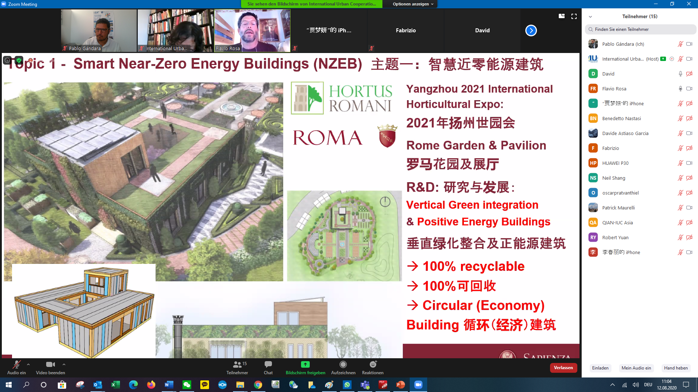Click the Finden Sie einen Teilnehmer field
Viewport: 698px width, 392px height.
tap(641, 29)
